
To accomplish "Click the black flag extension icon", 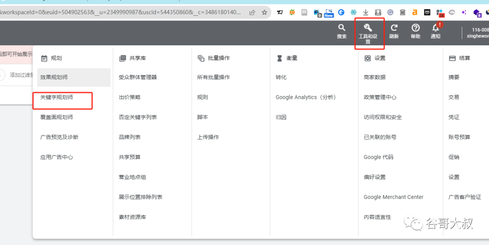I will [x=280, y=13].
